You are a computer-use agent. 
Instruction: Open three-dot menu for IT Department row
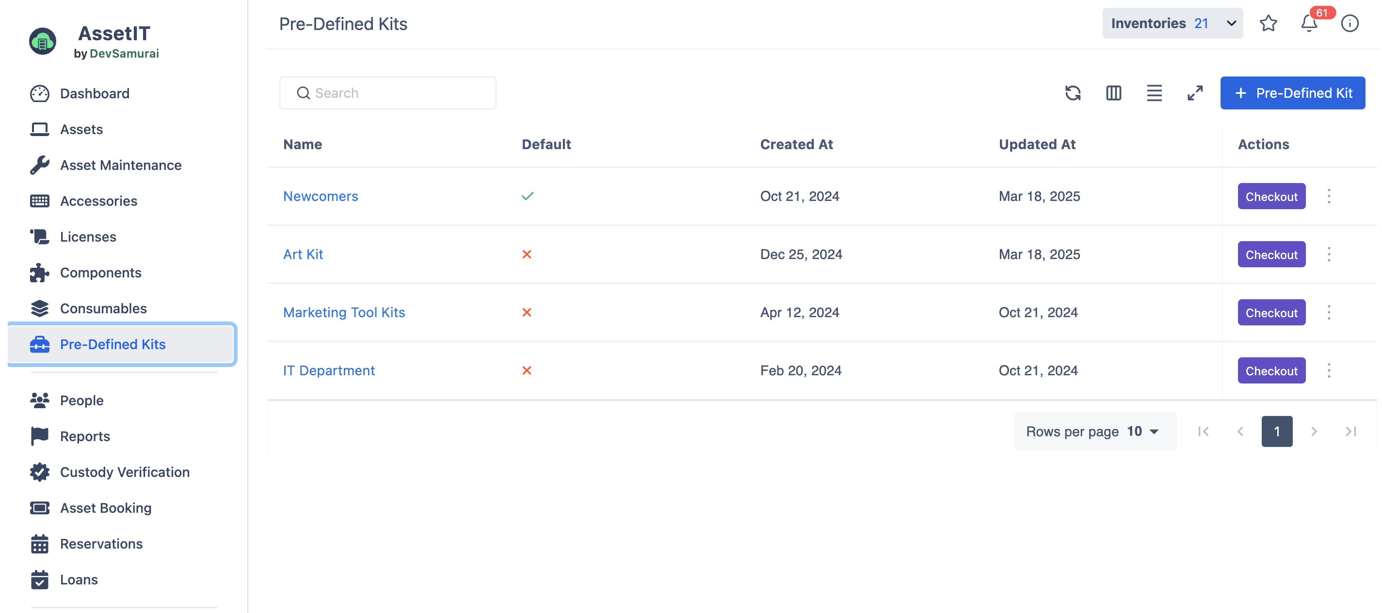click(1328, 370)
